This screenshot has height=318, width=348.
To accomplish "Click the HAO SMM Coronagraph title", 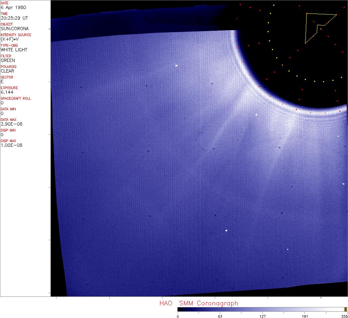I will [199, 303].
